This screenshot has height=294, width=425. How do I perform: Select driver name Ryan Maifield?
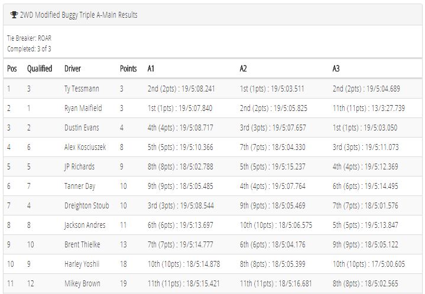point(83,108)
